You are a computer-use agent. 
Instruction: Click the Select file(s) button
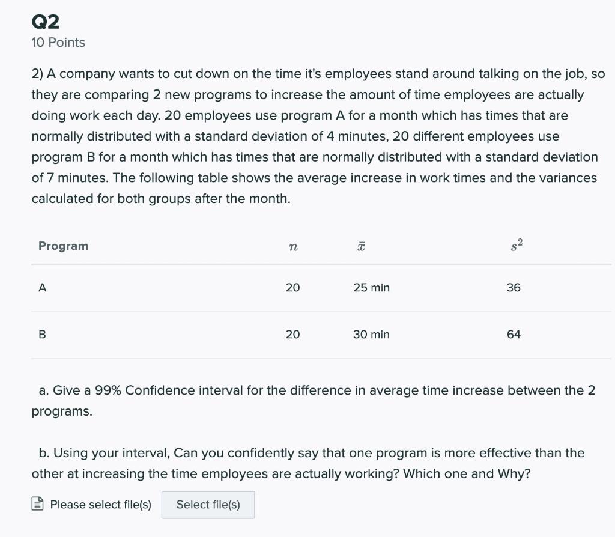(x=208, y=505)
